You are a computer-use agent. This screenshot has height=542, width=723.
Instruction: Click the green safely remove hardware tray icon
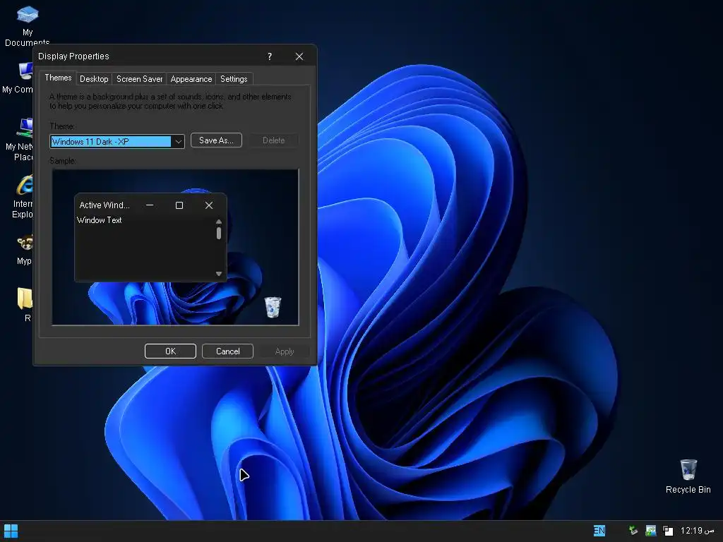point(633,531)
